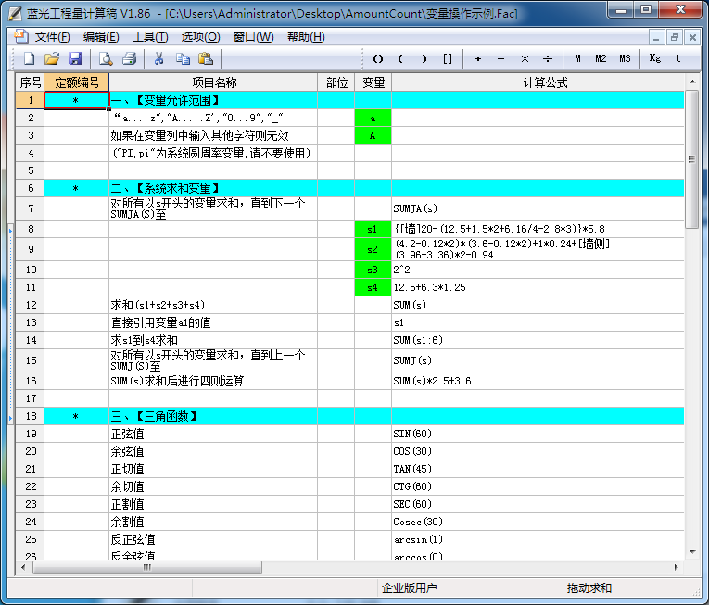Select the 余切值 name cell
Viewport: 709px width, 605px height.
click(213, 486)
